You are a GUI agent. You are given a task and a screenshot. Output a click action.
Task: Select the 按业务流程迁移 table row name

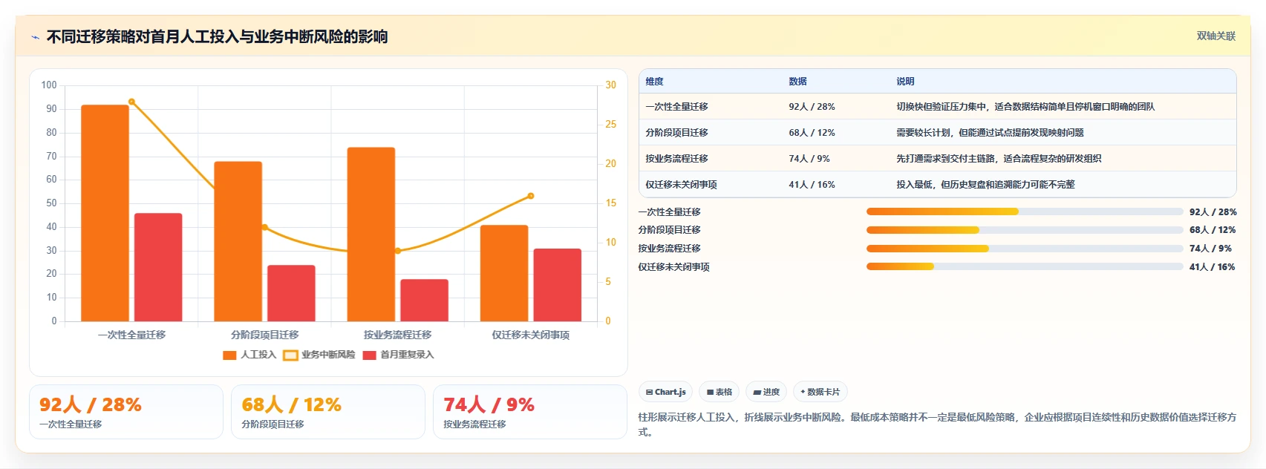tap(676, 159)
